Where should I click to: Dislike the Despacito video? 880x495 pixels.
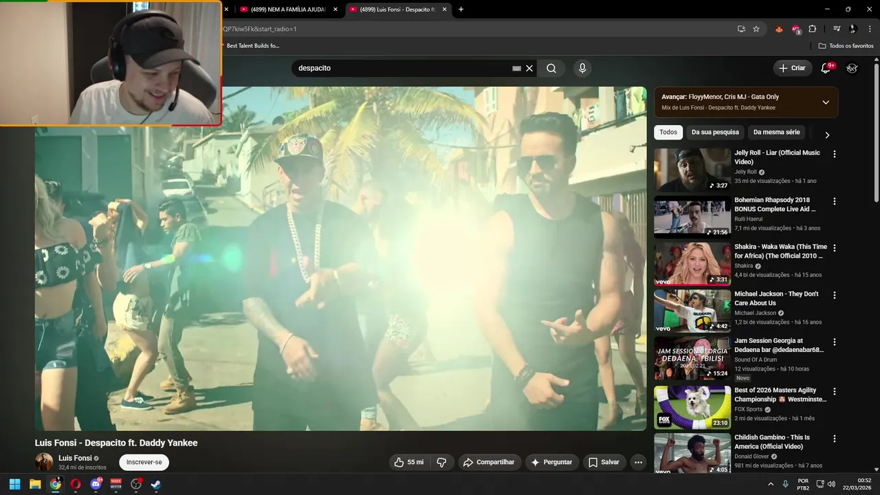441,462
